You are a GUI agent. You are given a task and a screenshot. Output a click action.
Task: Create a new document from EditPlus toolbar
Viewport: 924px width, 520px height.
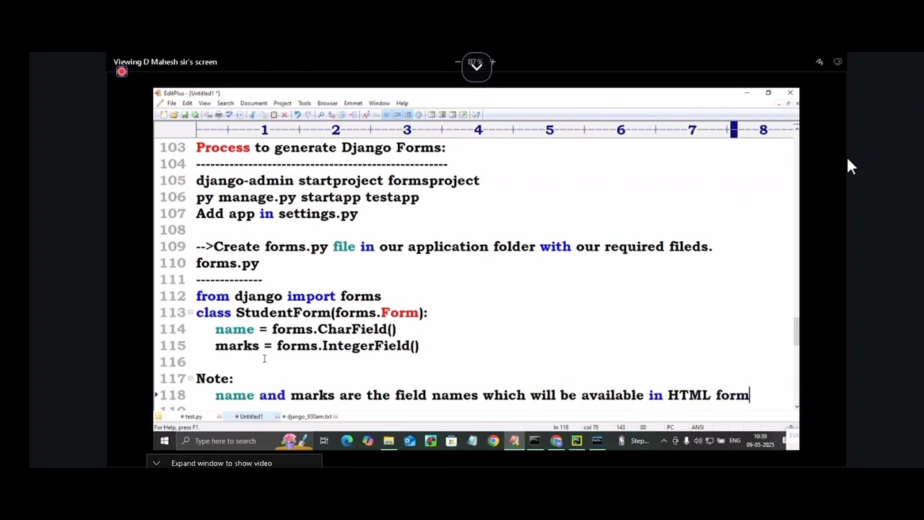164,115
